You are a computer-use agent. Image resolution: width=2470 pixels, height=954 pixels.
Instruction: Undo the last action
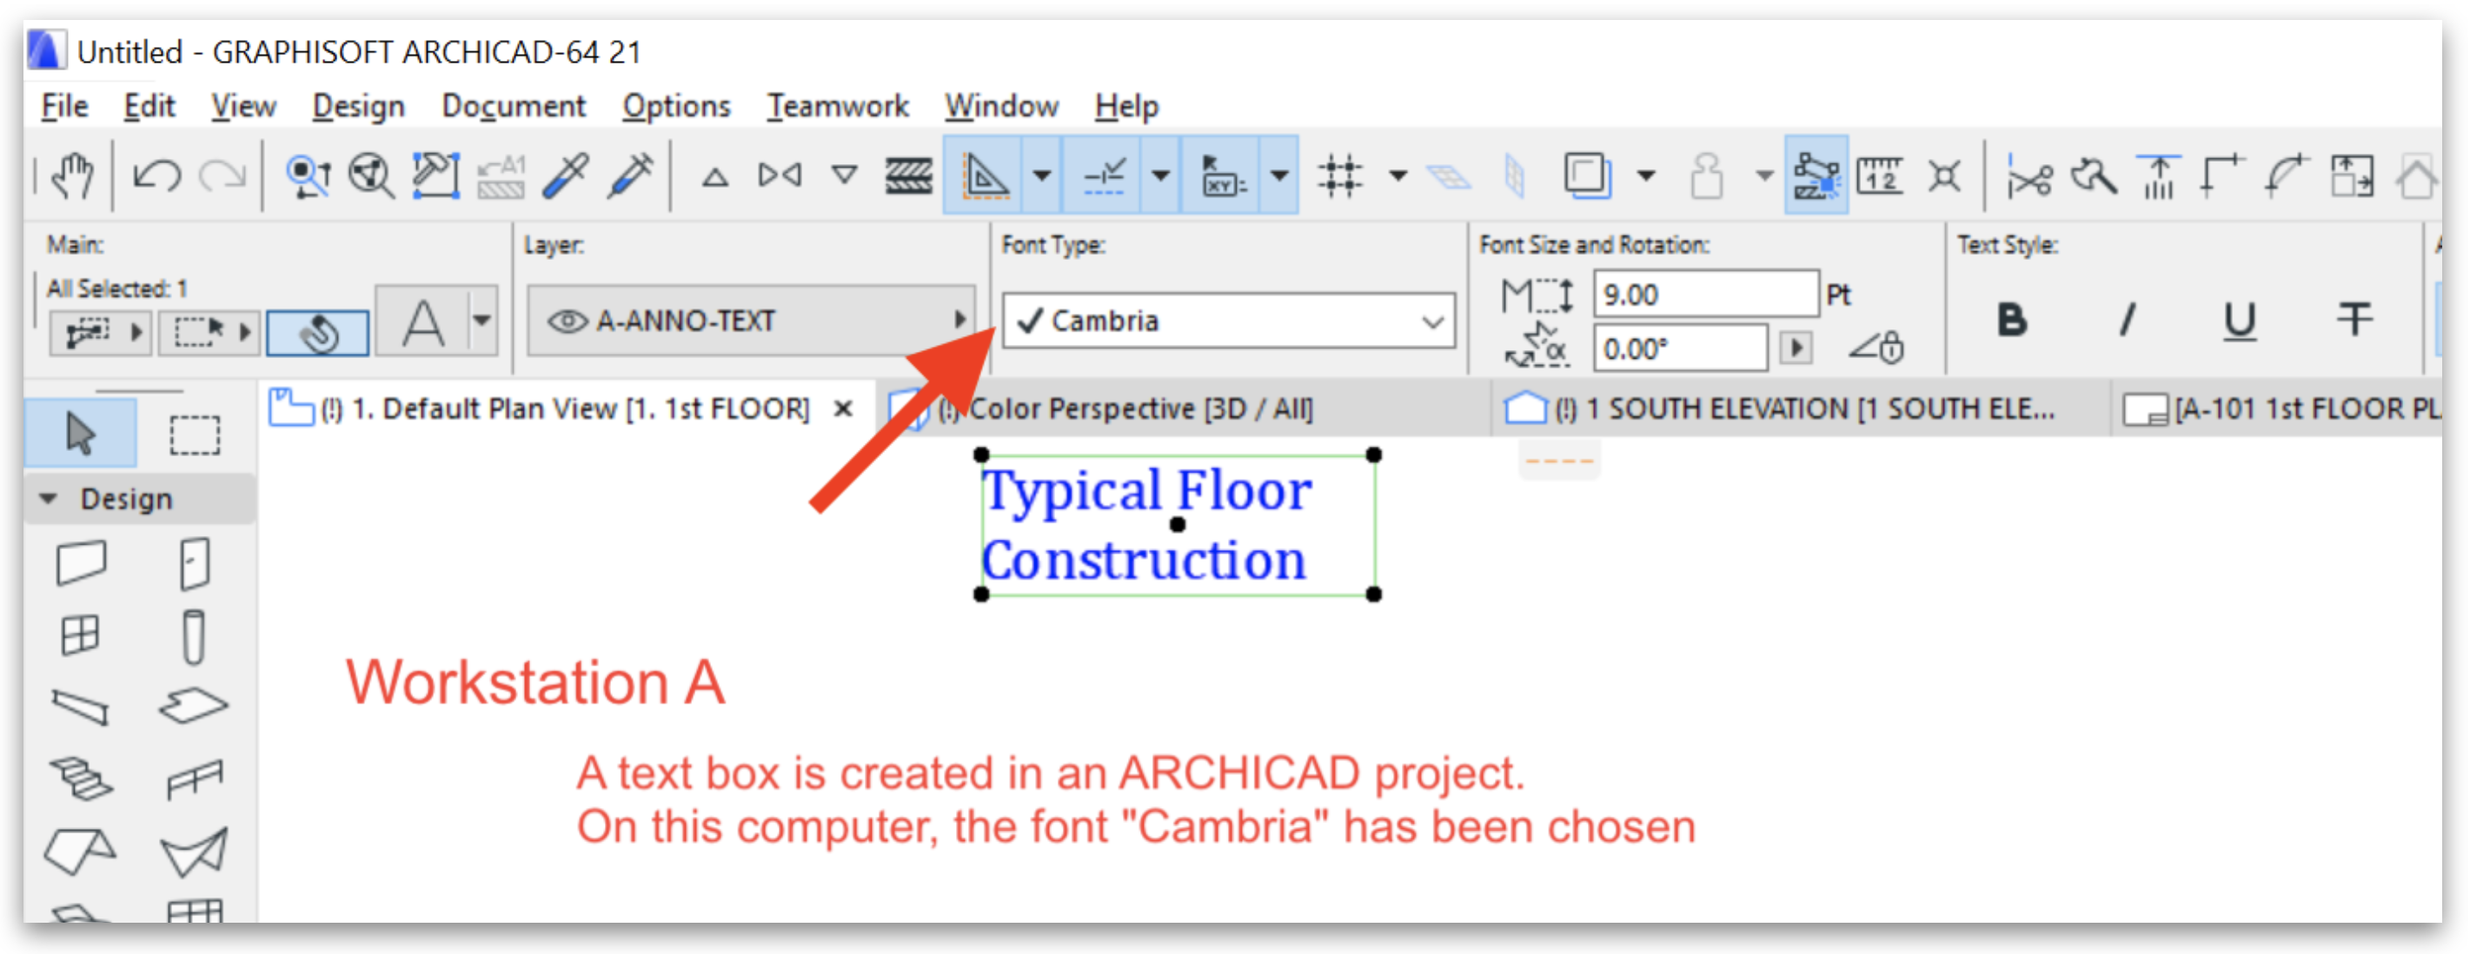(157, 176)
